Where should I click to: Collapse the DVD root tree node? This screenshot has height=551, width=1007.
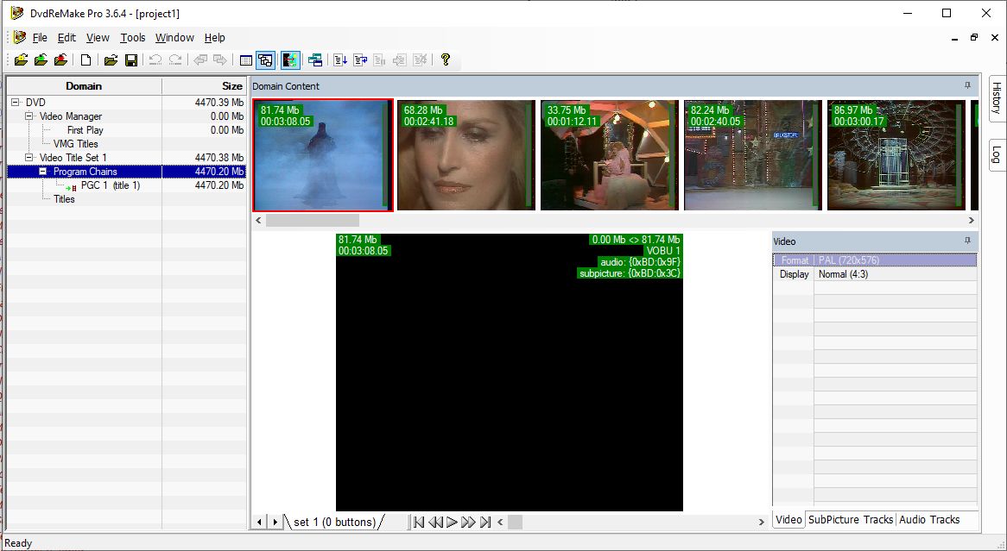15,103
